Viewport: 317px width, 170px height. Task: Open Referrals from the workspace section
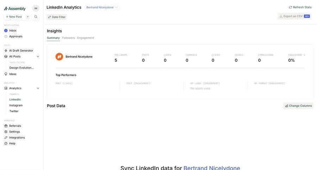15,126
